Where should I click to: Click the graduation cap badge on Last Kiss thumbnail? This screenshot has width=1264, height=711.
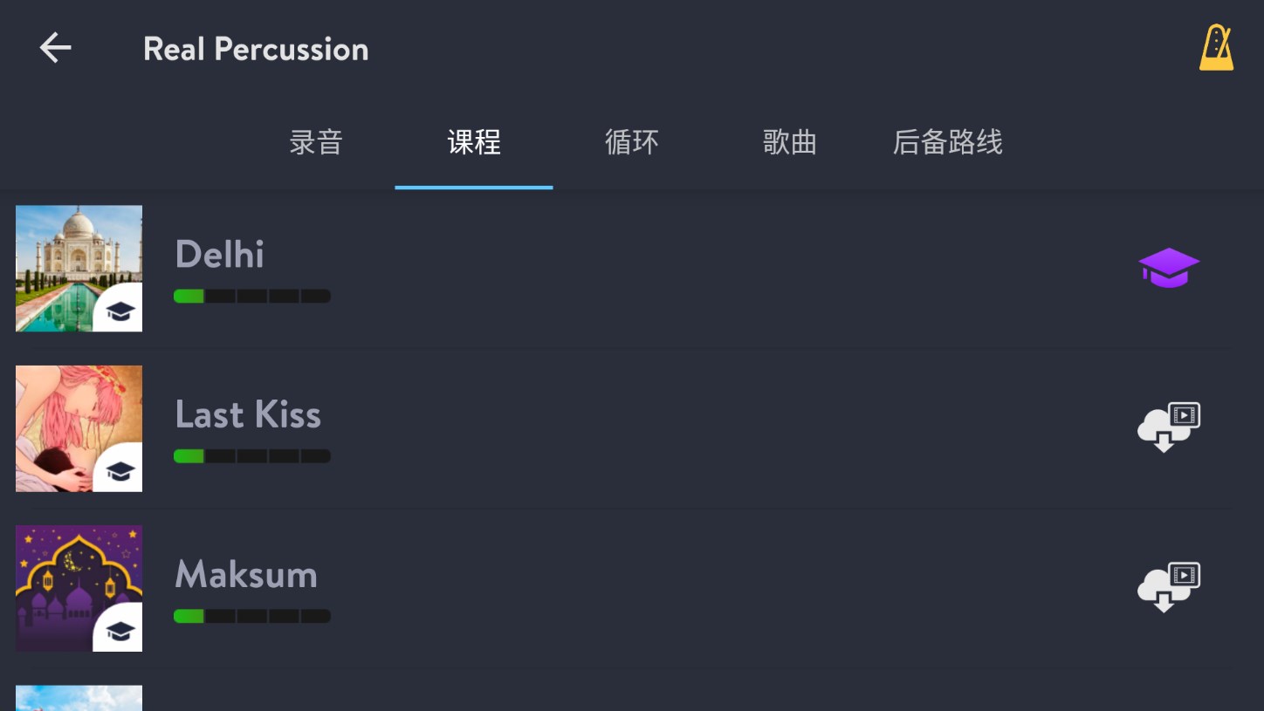120,469
